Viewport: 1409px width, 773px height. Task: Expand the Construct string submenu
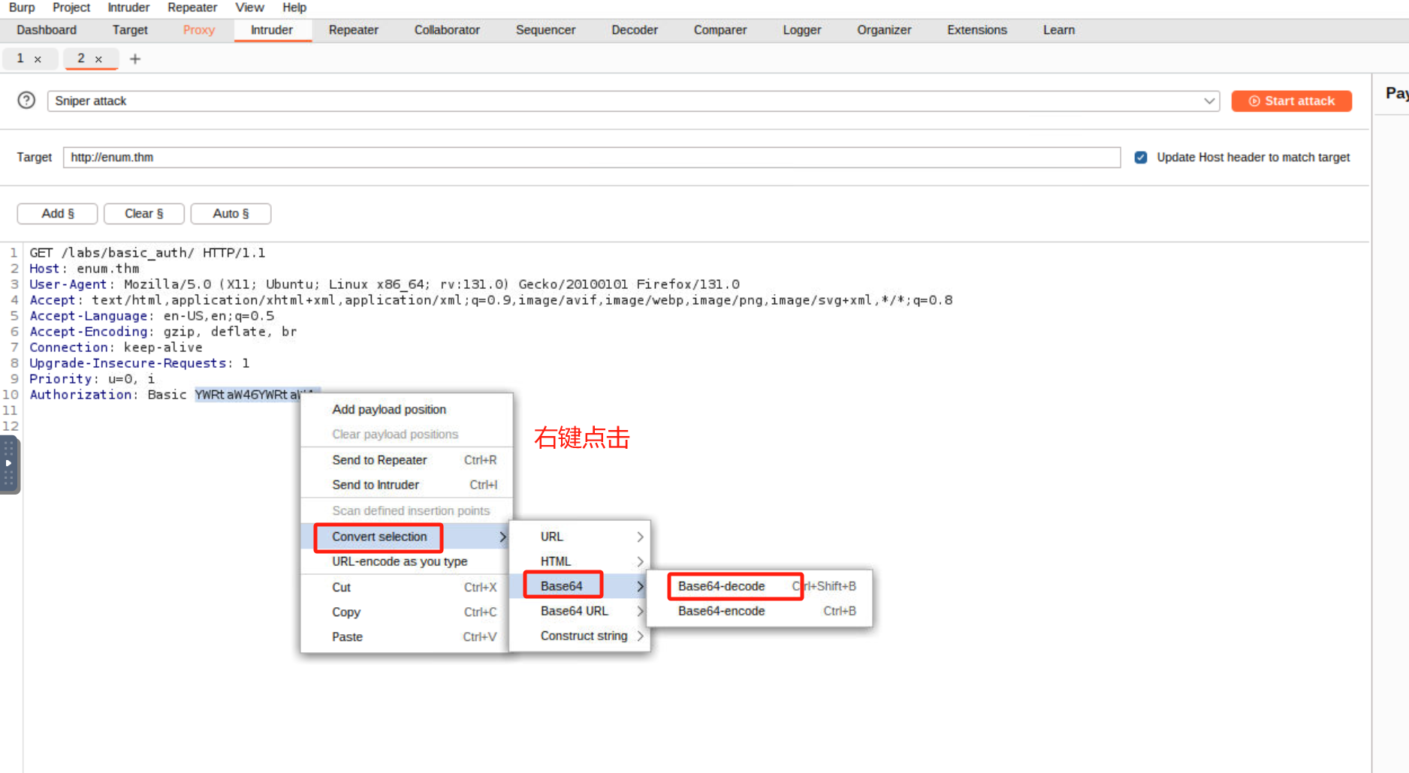(640, 636)
